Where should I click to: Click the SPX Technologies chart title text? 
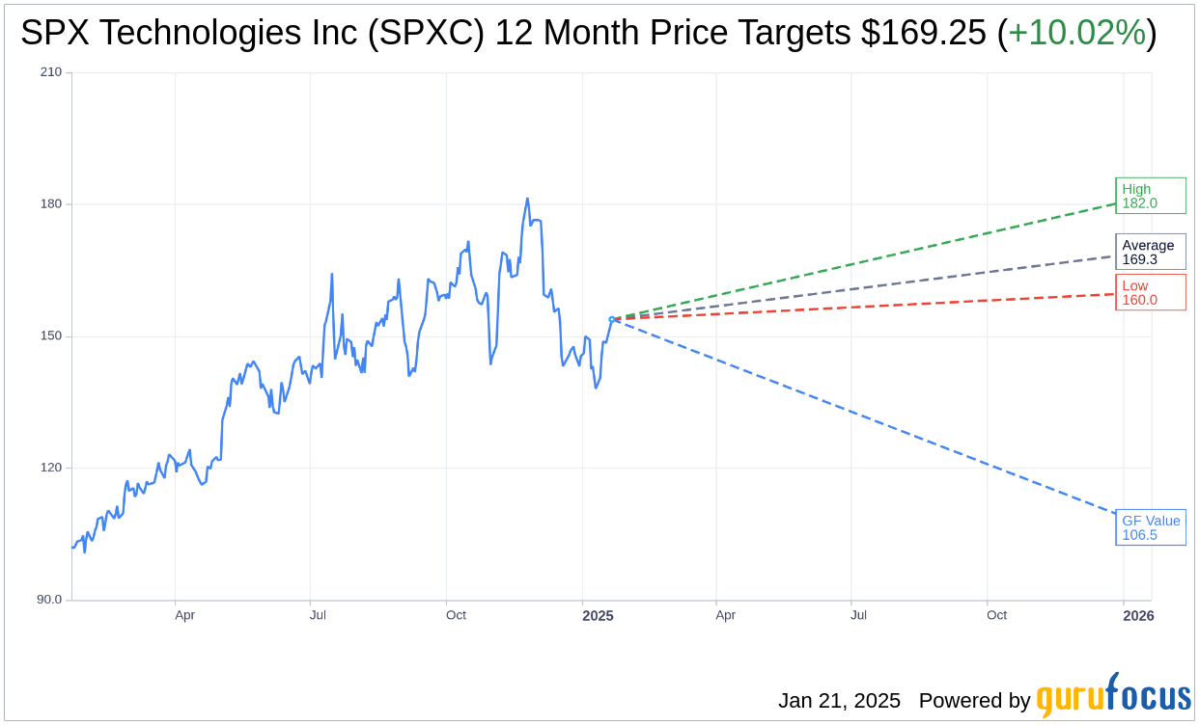(x=502, y=34)
